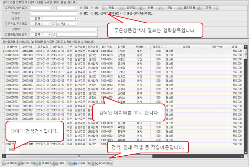249x168 pixels.
Task: Click 회원번호 cell 1302-0023
Action: coord(107,81)
